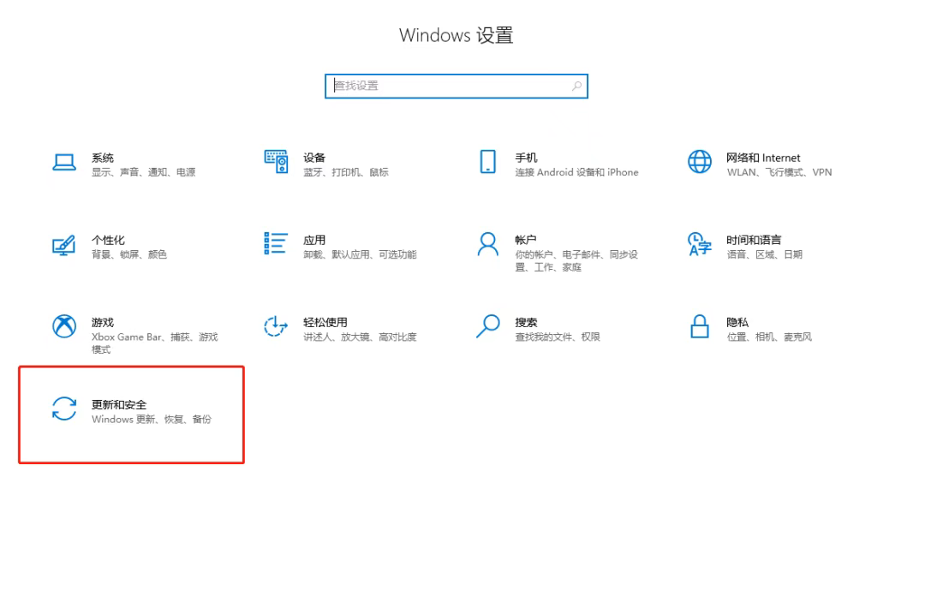
Task: Click the 游戏 Xbox icon
Action: (63, 326)
